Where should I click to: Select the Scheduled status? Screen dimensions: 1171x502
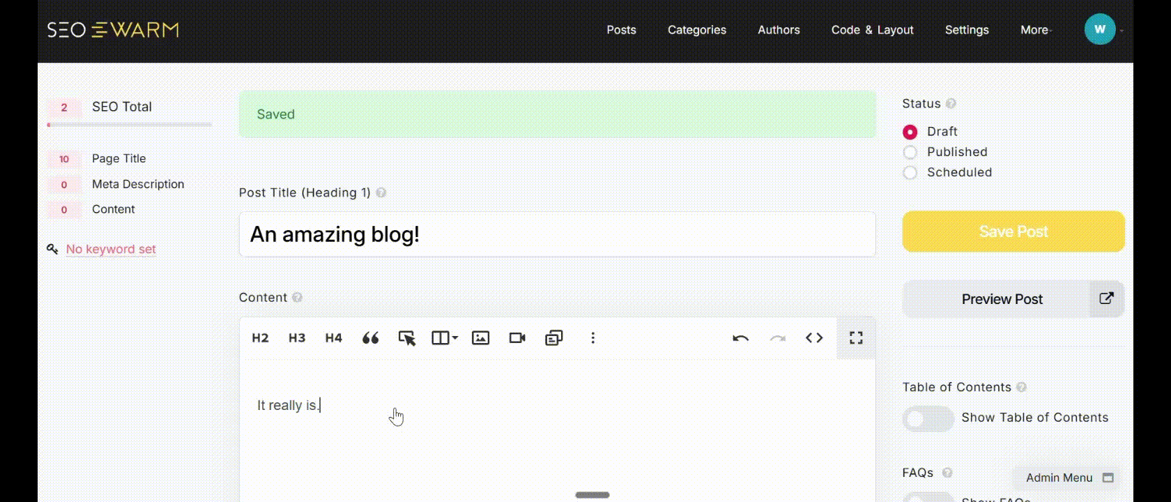tap(910, 172)
